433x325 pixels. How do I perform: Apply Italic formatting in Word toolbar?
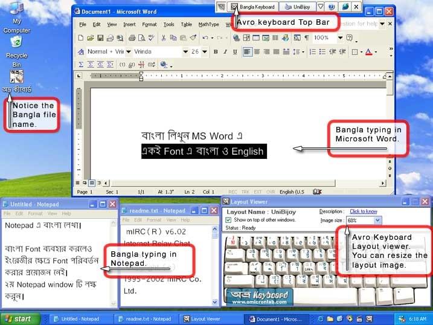[x=225, y=51]
